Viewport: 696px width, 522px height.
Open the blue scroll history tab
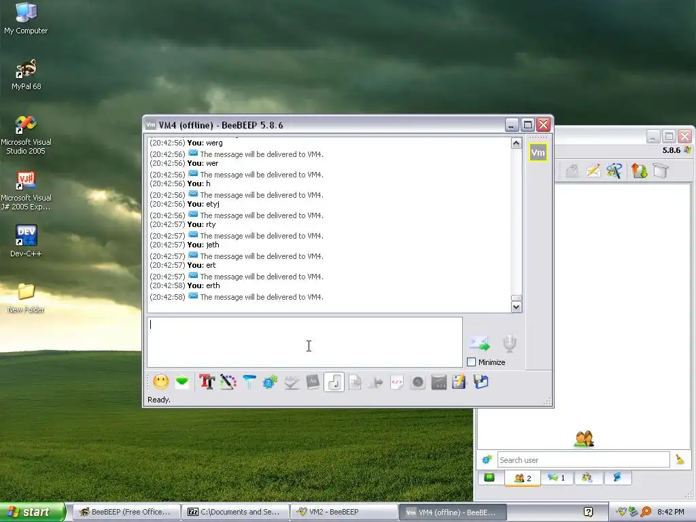(x=617, y=478)
